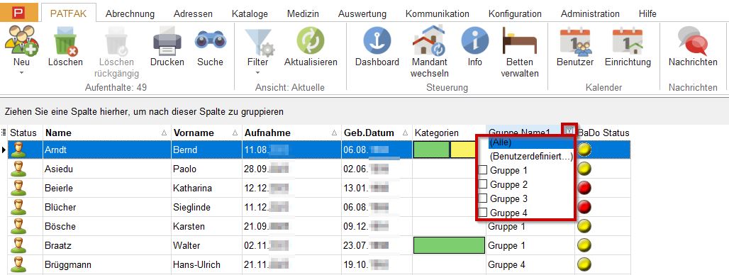
Task: Open Betten verwalten bed icon
Action: (x=519, y=41)
